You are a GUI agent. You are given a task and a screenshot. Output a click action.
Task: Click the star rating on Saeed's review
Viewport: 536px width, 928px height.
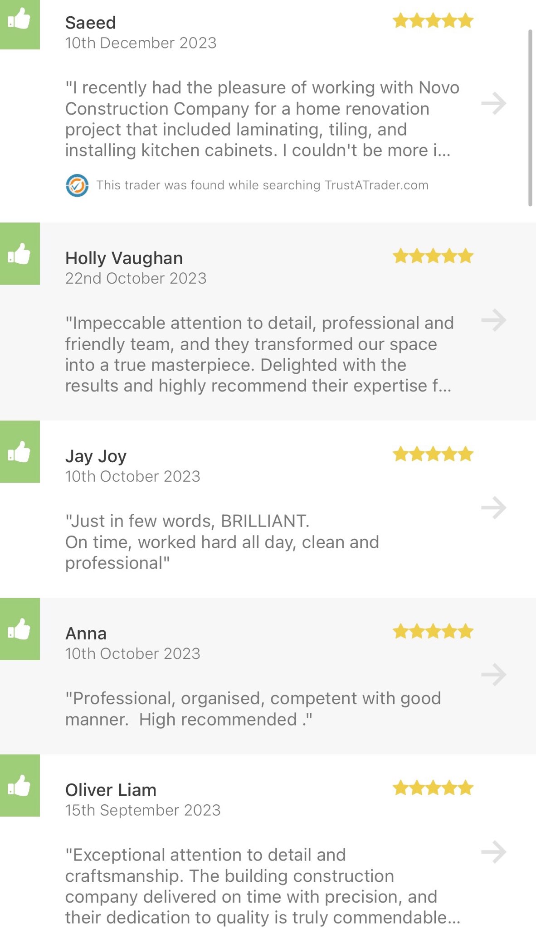(433, 21)
